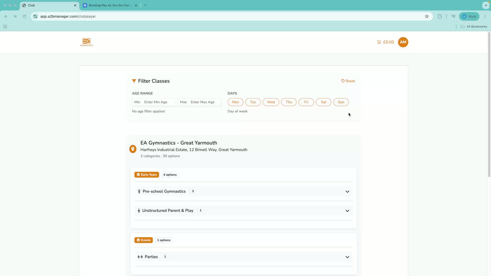This screenshot has height=276, width=491.
Task: Toggle the Sat day filter
Action: tap(323, 102)
